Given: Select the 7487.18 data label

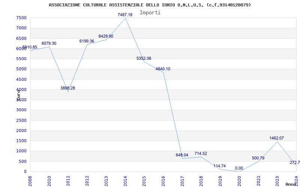Looking at the screenshot, I should click(125, 15).
